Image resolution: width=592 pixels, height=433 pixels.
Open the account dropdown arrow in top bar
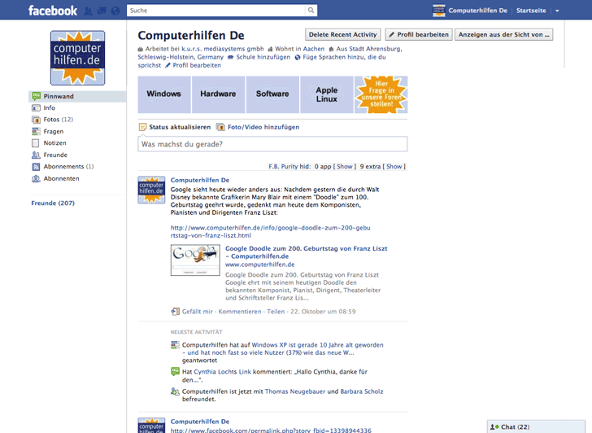[x=557, y=11]
